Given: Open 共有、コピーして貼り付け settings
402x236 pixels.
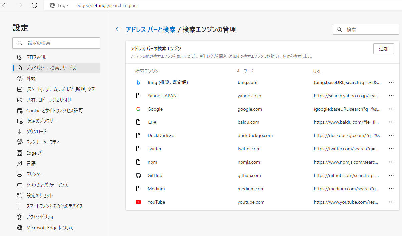Looking at the screenshot, I should point(56,100).
